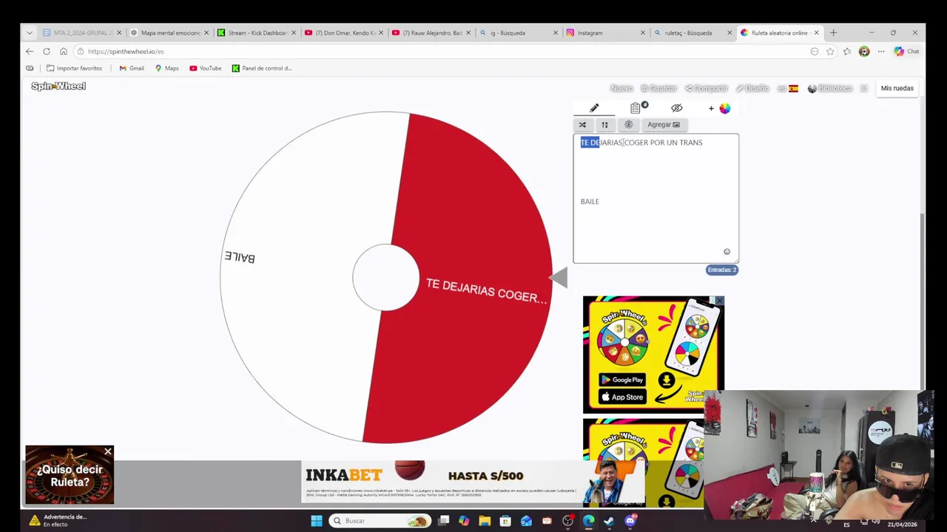Expand the tab list dropdown arrow
Screen dimensions: 947x532
(x=30, y=33)
